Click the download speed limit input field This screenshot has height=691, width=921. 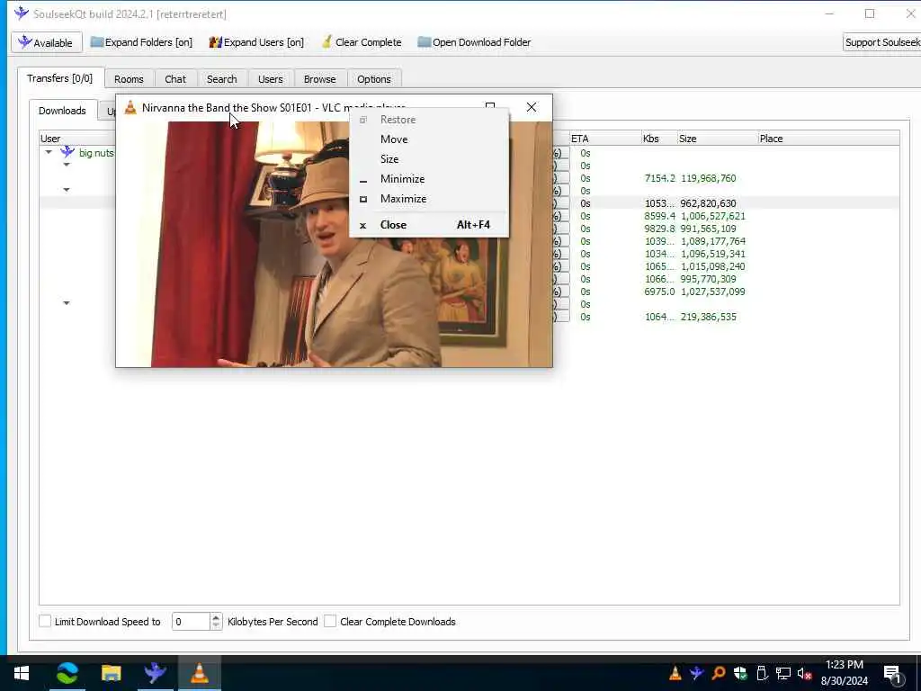click(x=191, y=622)
